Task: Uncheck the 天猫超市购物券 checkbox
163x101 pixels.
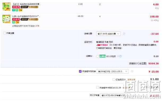Action: 80,71
